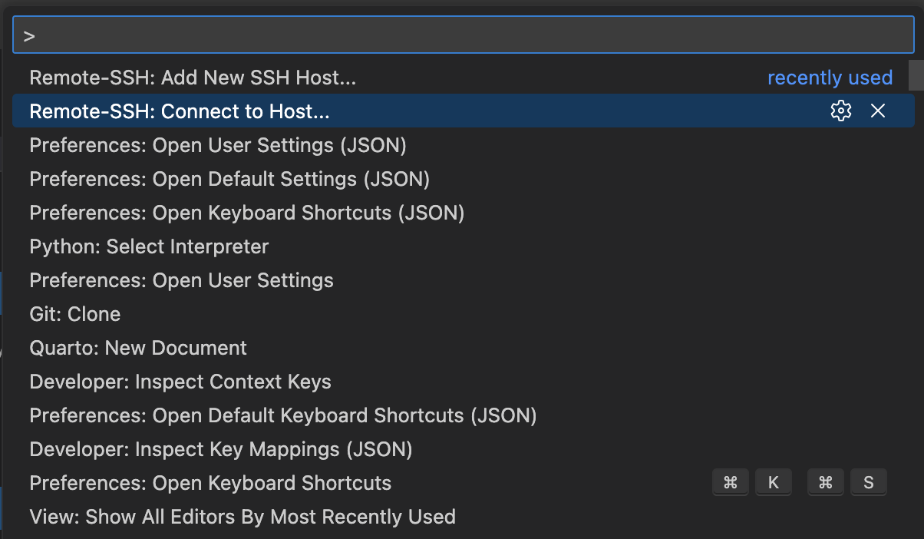
Task: Select the Git: Clone command
Action: (75, 314)
